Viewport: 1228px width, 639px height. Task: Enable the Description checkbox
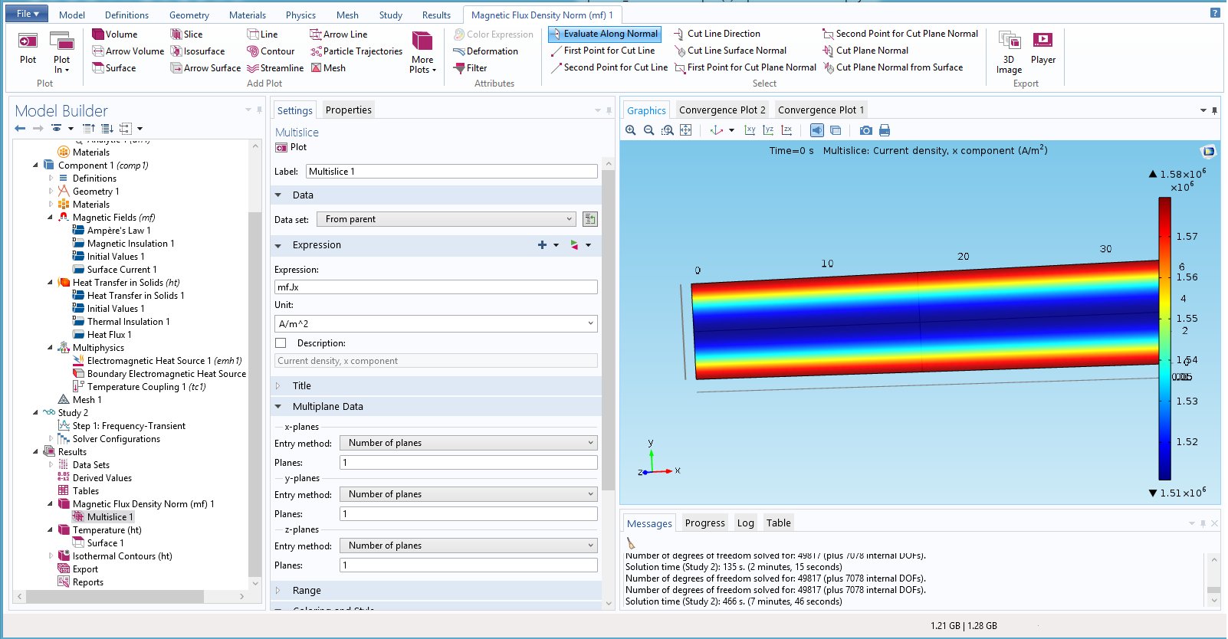[x=281, y=343]
